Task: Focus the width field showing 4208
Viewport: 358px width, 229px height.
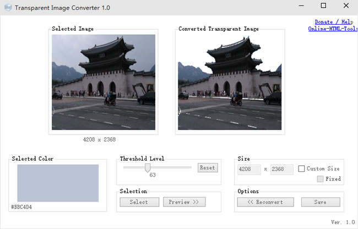Action: click(x=249, y=169)
